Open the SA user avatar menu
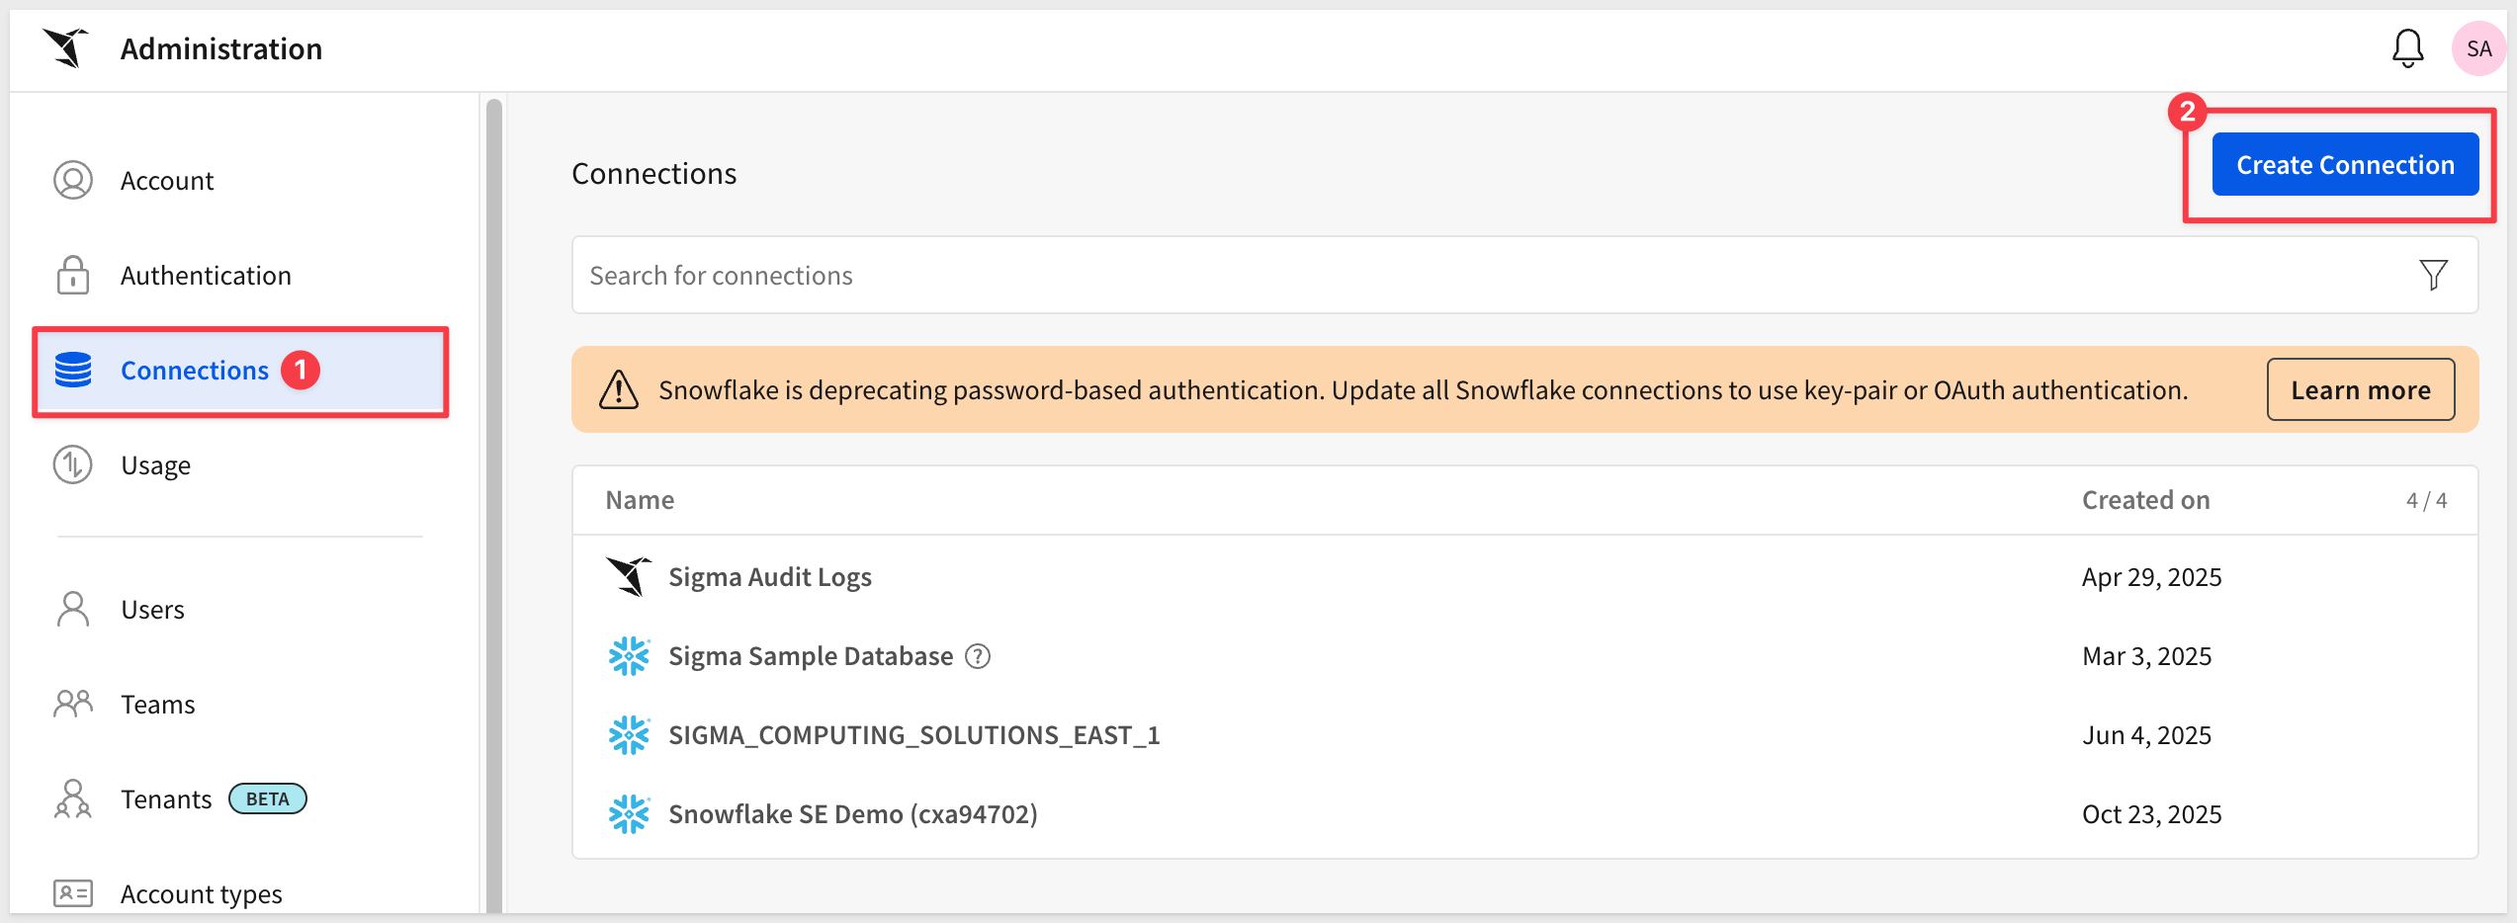The height and width of the screenshot is (923, 2517). (2477, 48)
